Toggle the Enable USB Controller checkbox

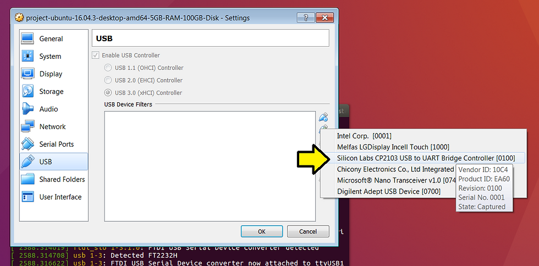96,56
